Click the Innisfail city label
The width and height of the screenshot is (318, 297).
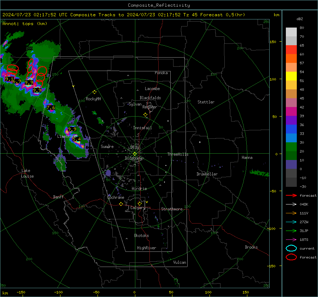tap(142, 128)
